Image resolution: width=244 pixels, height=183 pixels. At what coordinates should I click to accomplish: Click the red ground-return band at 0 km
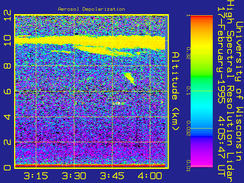click(90, 165)
